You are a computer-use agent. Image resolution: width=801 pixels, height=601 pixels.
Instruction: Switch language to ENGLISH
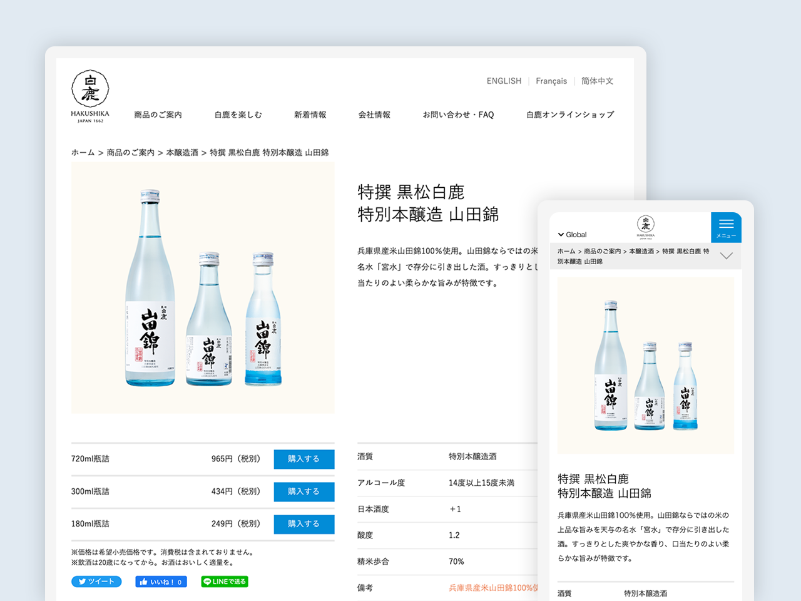pyautogui.click(x=504, y=81)
